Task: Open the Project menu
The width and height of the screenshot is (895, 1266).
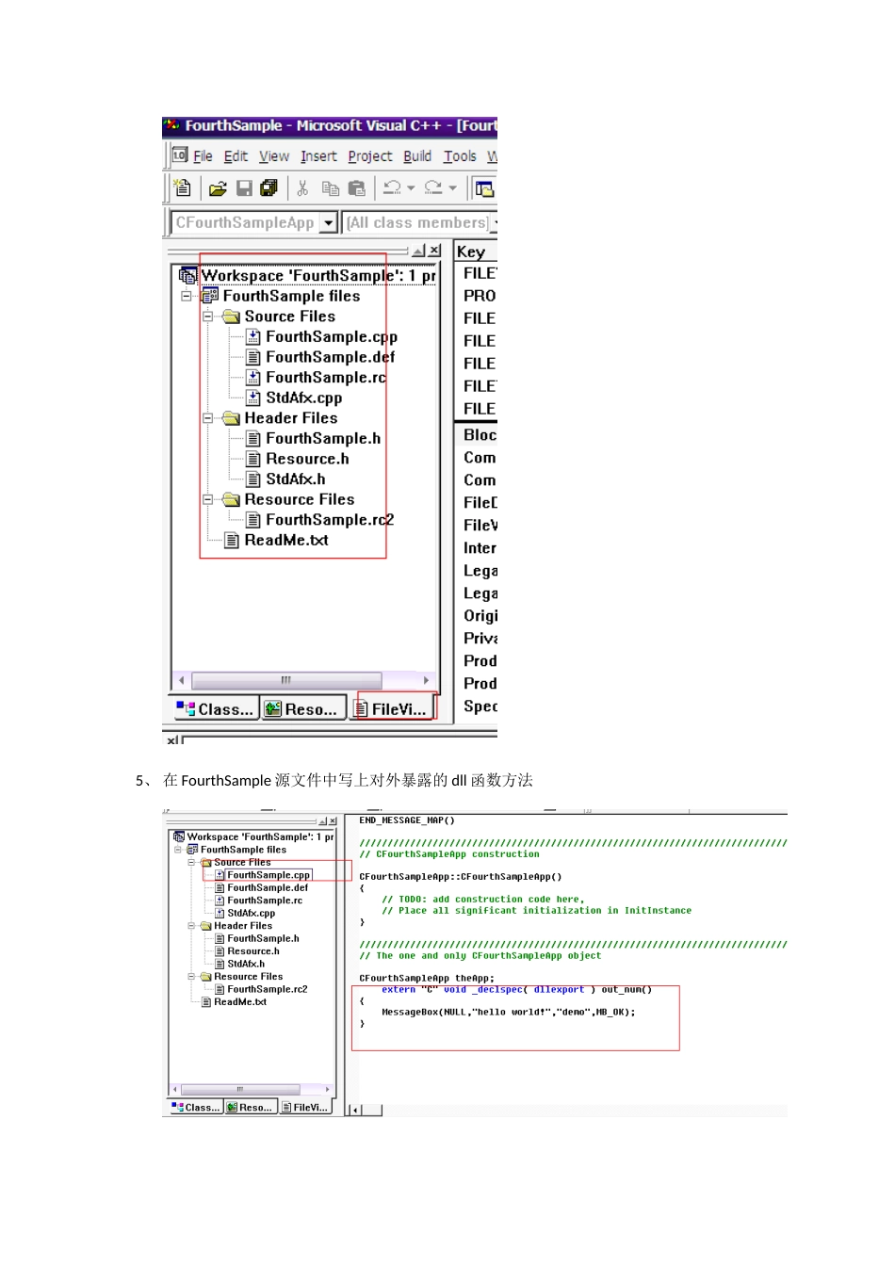Action: [370, 156]
